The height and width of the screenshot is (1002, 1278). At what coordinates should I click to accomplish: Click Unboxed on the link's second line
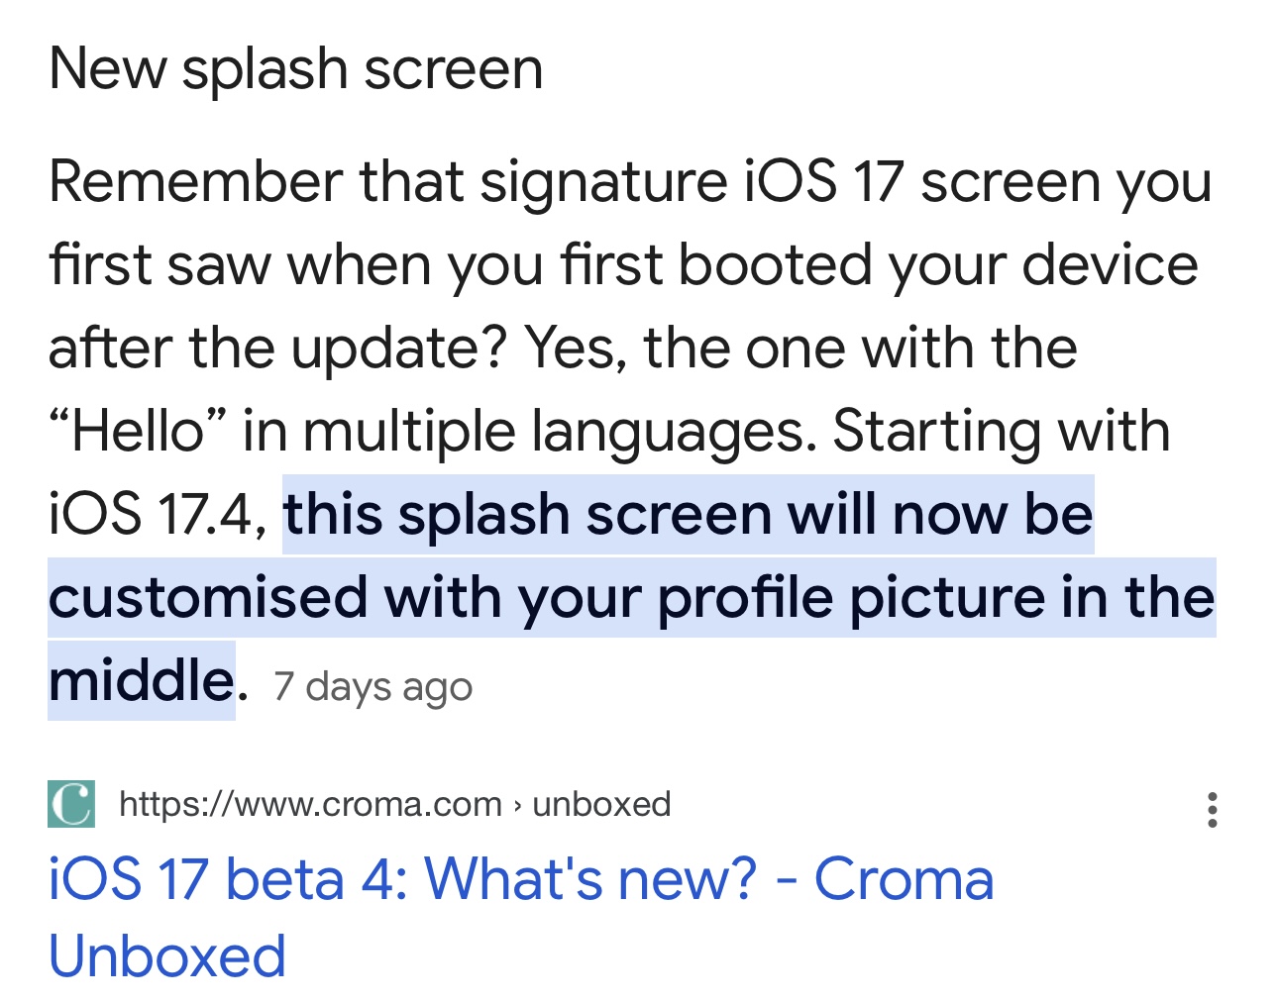pyautogui.click(x=167, y=956)
